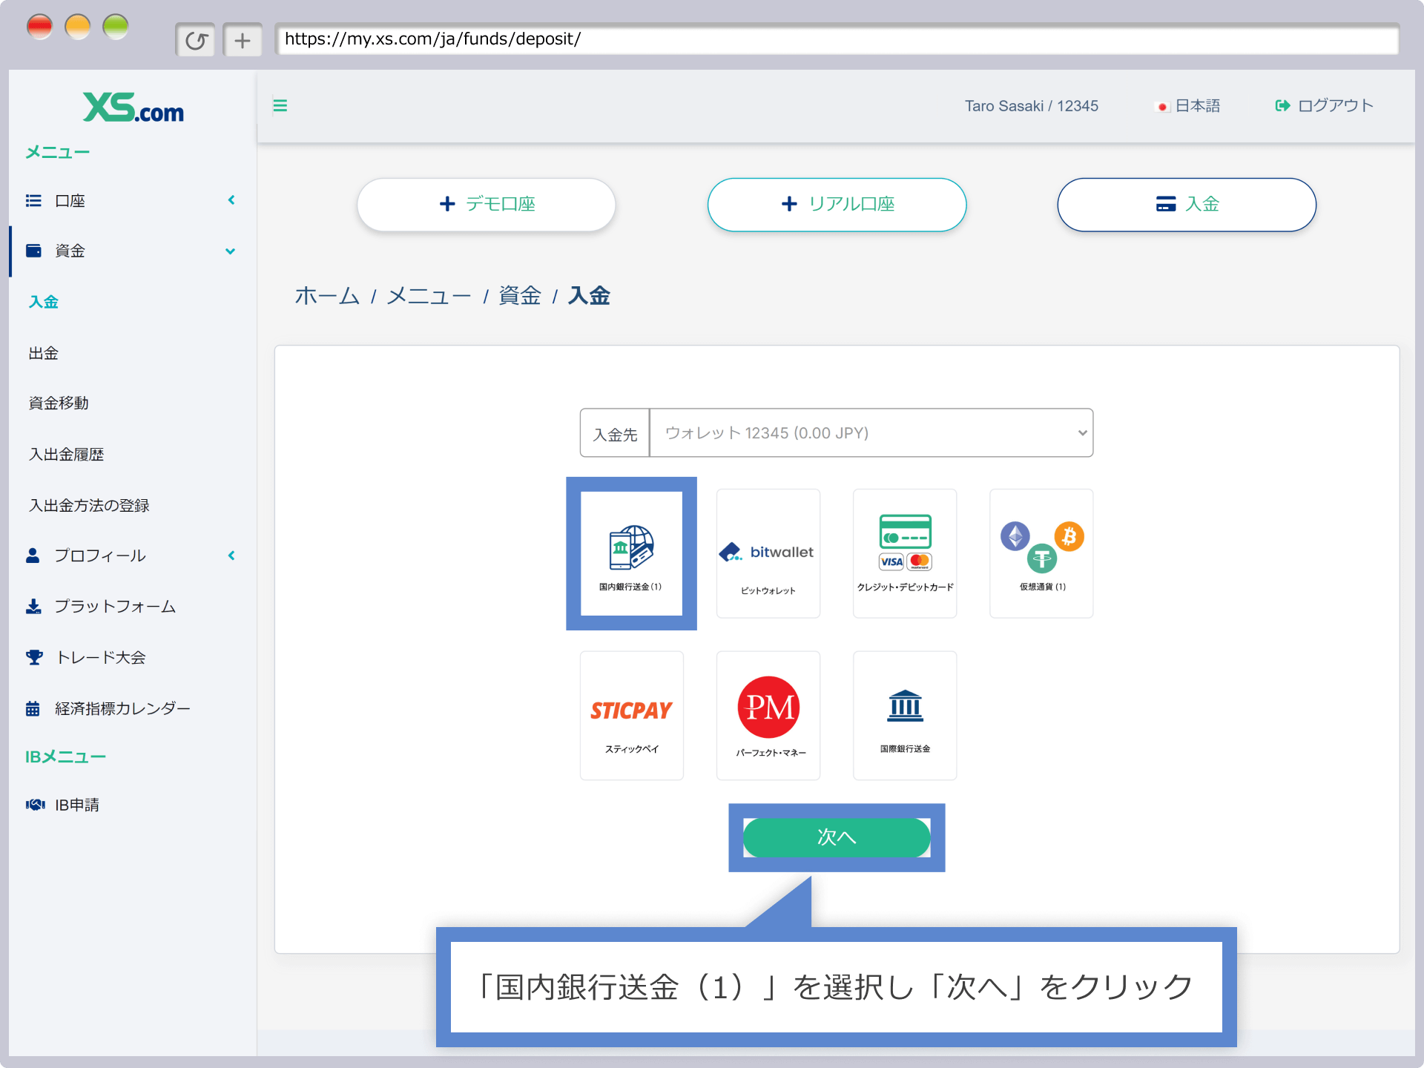Click the person icon next to プロフィール
Image resolution: width=1424 pixels, height=1068 pixels.
pos(33,556)
